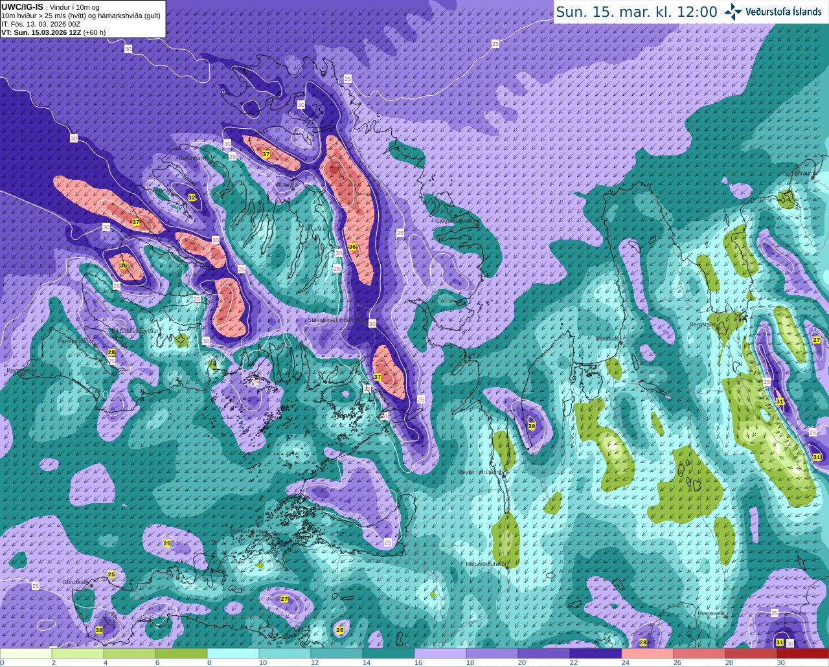Viewport: 829px width, 667px height.
Task: Click the Stykkishólmur station label
Action: coord(248,532)
